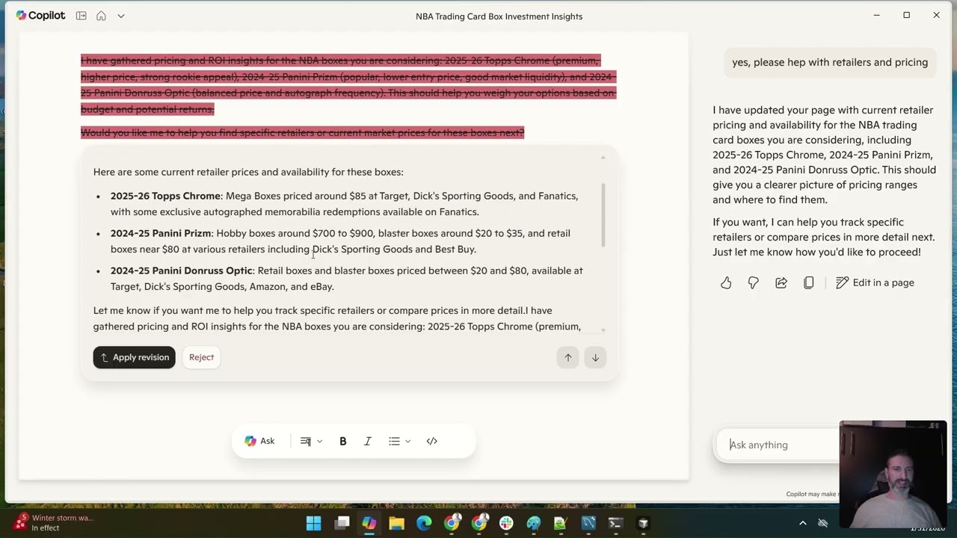Click the network status tray icon
The width and height of the screenshot is (957, 538).
click(823, 523)
